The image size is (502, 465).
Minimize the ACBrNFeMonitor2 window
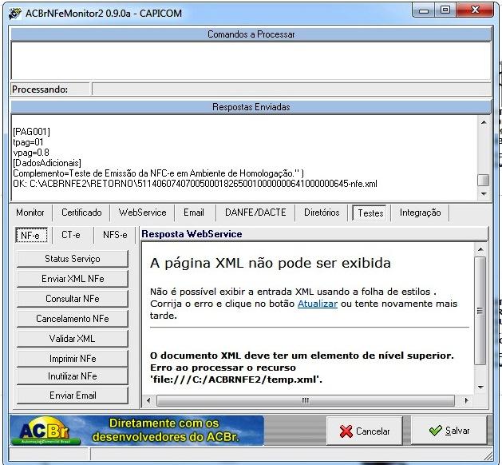[x=424, y=11]
